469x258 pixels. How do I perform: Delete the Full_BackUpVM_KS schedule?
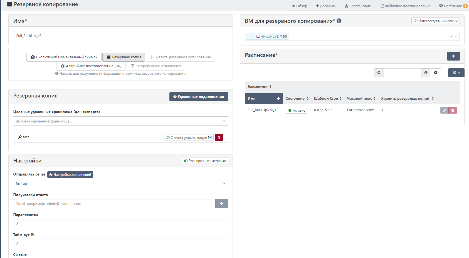coord(453,110)
